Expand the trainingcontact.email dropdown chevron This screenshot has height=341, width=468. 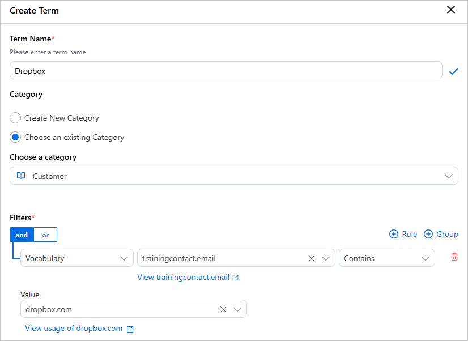(326, 258)
